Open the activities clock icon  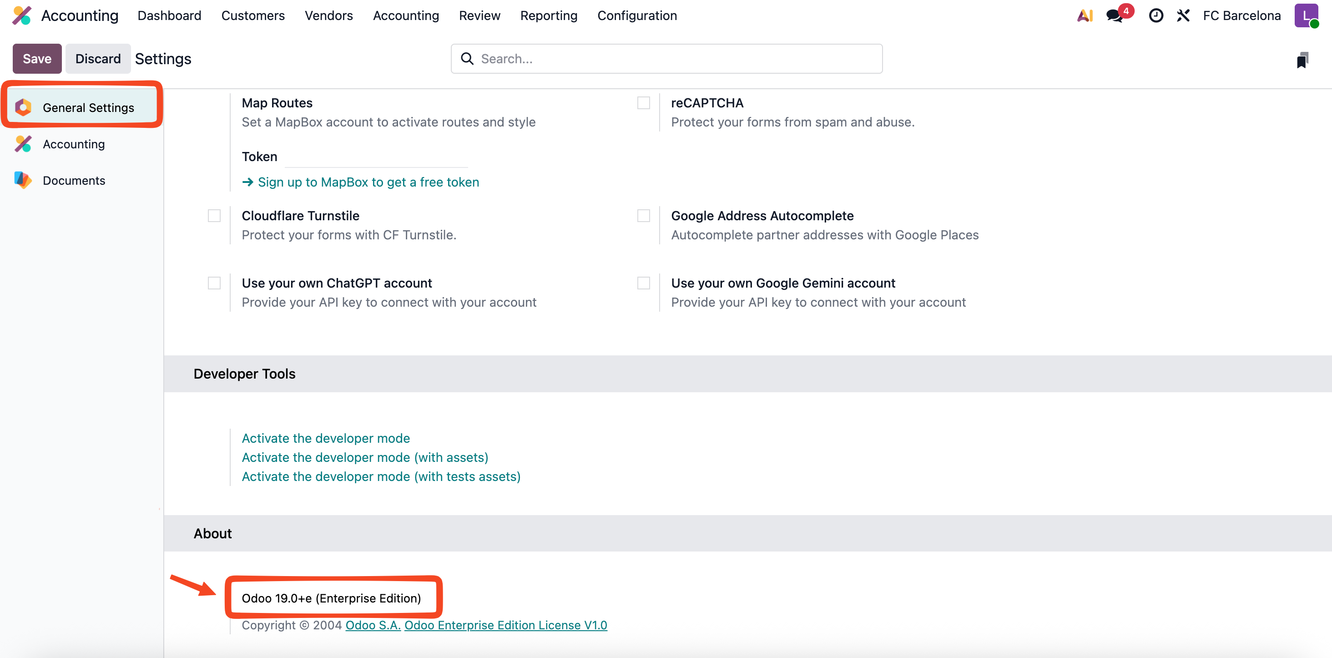click(x=1155, y=15)
